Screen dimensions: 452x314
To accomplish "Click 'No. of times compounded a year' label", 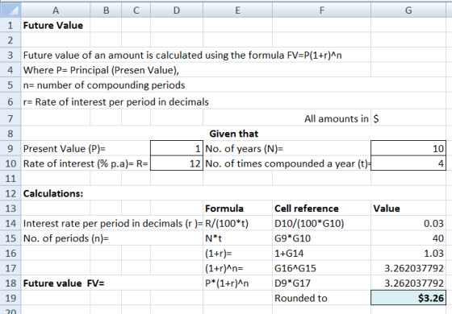I will coord(287,163).
